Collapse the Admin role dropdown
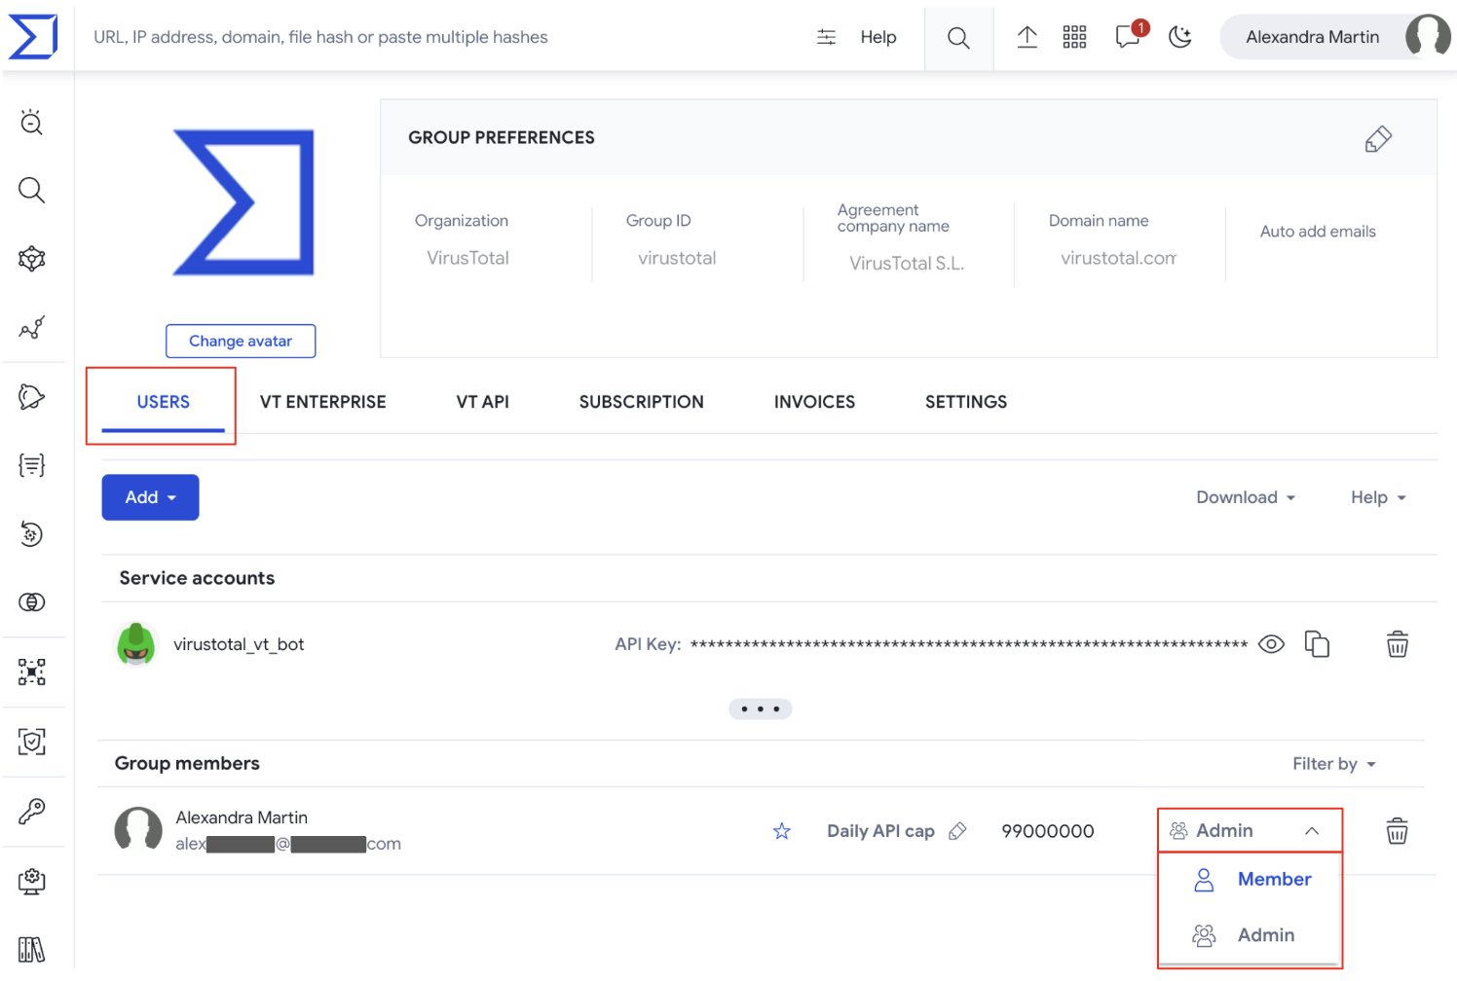Screen dimensions: 1457x981 click(1250, 830)
